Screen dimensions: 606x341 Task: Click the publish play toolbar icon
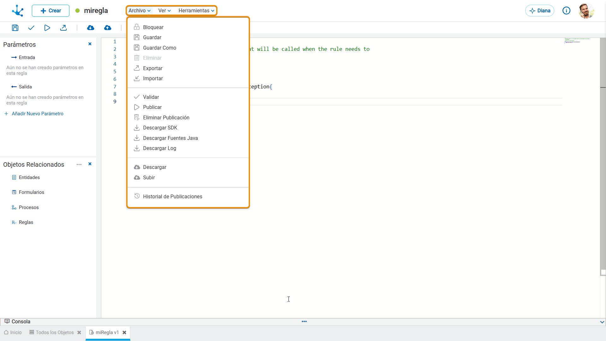click(x=47, y=28)
